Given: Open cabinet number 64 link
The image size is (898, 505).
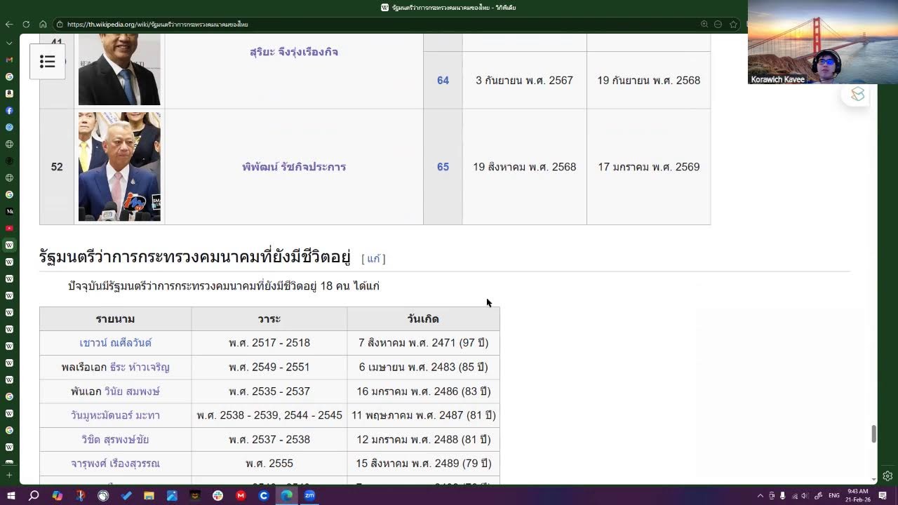Looking at the screenshot, I should pyautogui.click(x=443, y=81).
